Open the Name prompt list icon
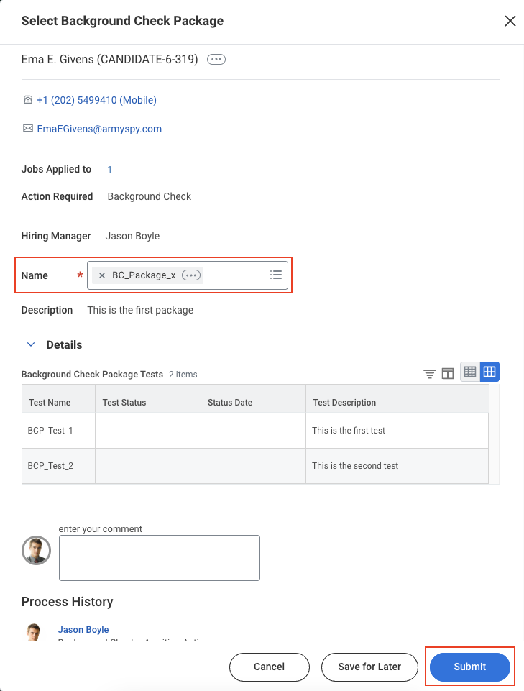Screen dimensions: 524x691 276,275
